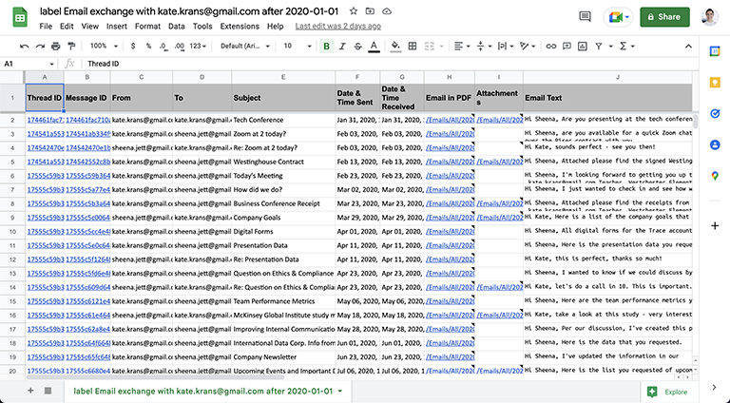Click the Insert link icon
This screenshot has height=403, width=730.
coord(551,46)
